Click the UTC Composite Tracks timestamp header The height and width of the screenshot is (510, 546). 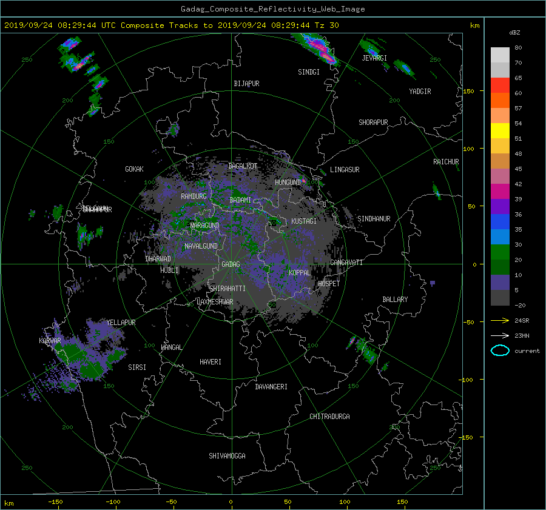pos(171,25)
